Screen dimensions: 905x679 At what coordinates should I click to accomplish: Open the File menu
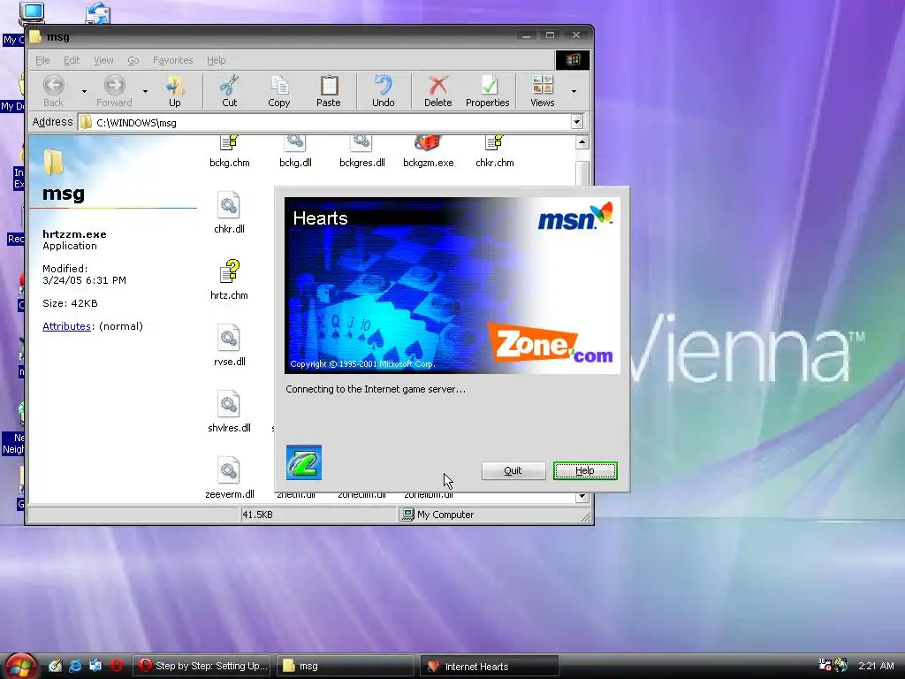(42, 60)
